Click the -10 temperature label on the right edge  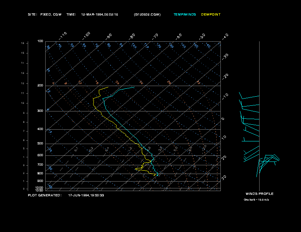coord(225,97)
